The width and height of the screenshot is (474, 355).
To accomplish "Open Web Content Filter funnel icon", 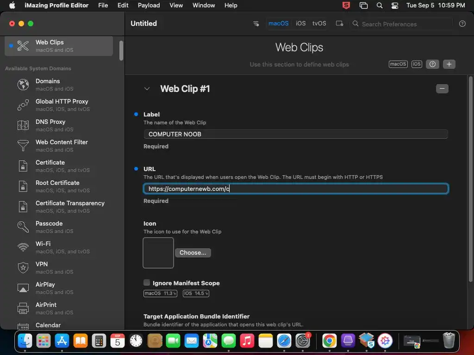I will (x=23, y=146).
